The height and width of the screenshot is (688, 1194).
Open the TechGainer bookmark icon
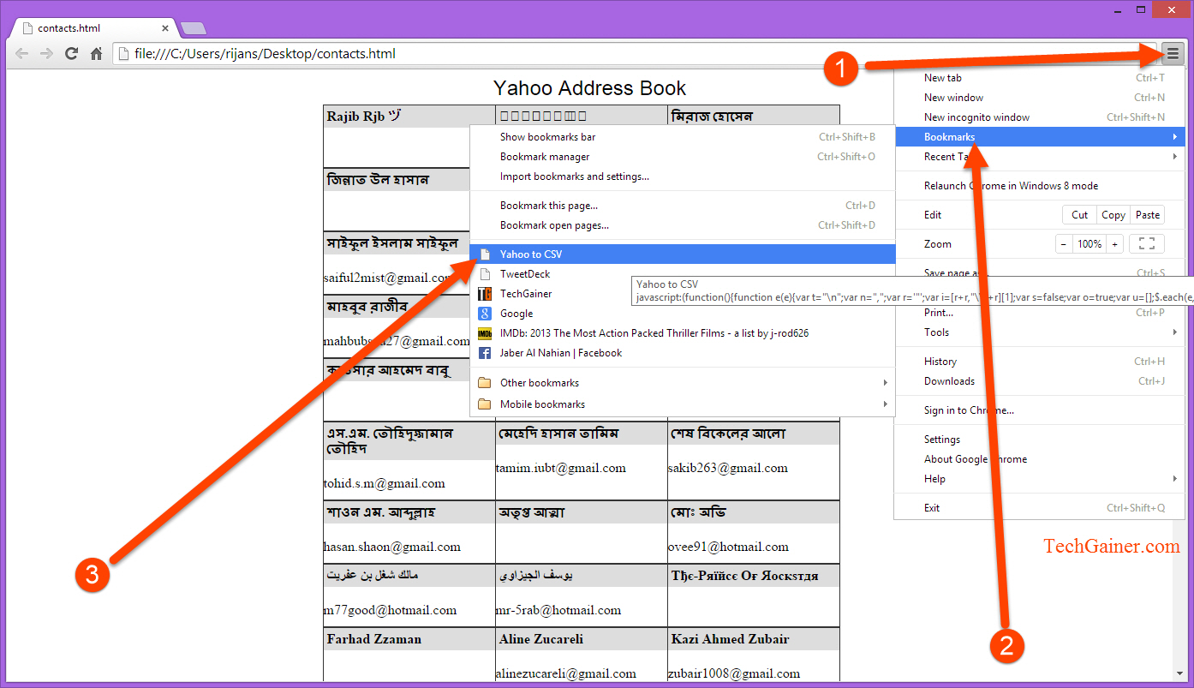point(486,293)
